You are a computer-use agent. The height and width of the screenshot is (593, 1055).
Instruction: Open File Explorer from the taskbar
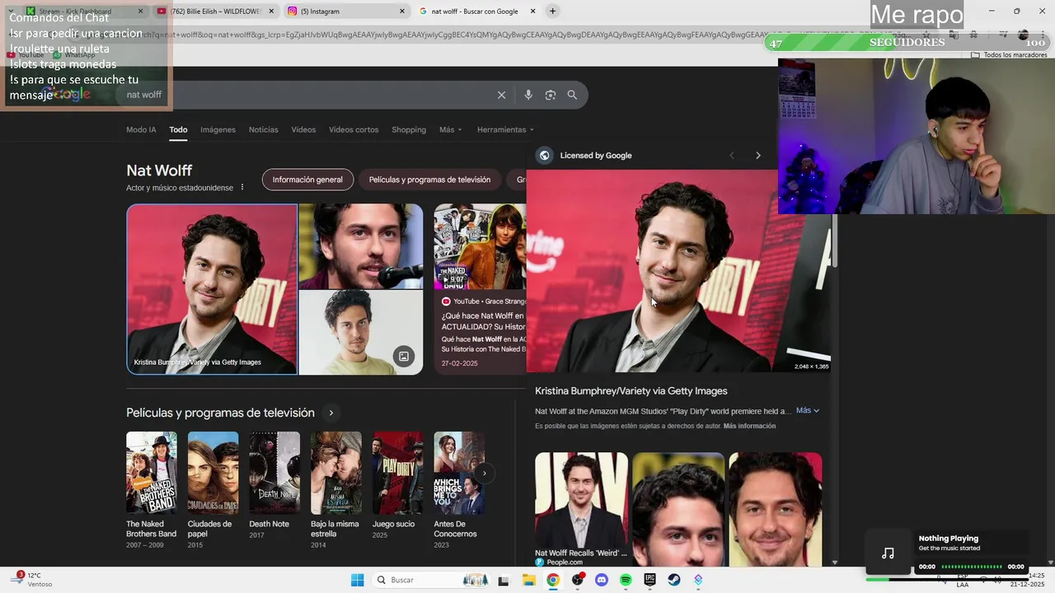528,580
